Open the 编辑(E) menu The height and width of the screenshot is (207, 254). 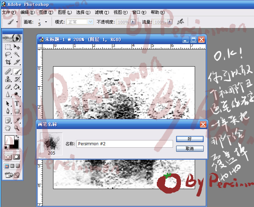tap(28, 12)
